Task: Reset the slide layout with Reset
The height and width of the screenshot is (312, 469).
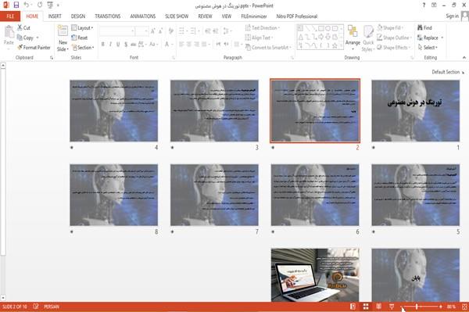Action: 80,38
